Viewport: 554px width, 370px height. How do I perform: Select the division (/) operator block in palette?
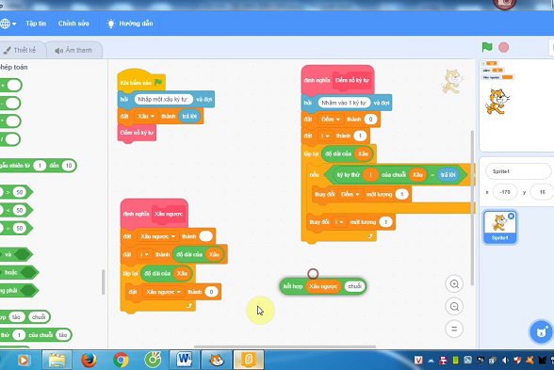9,139
